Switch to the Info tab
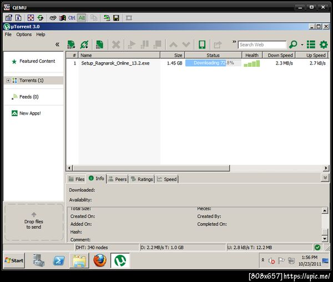 (x=97, y=179)
